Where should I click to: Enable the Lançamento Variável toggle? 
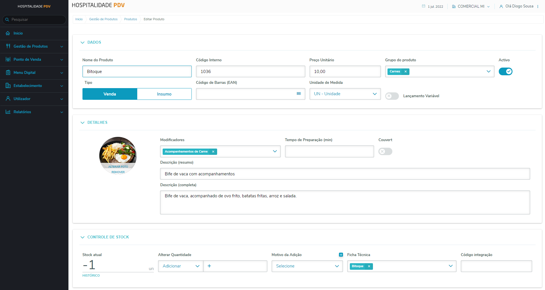click(392, 96)
